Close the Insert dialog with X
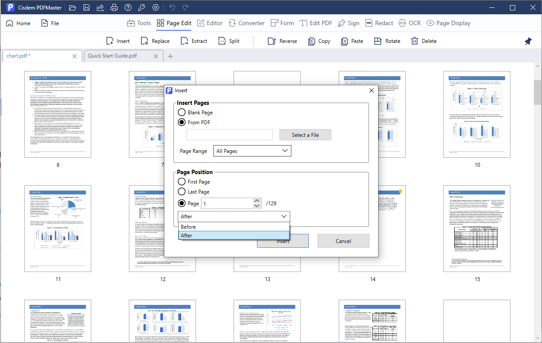542x343 pixels. (371, 91)
